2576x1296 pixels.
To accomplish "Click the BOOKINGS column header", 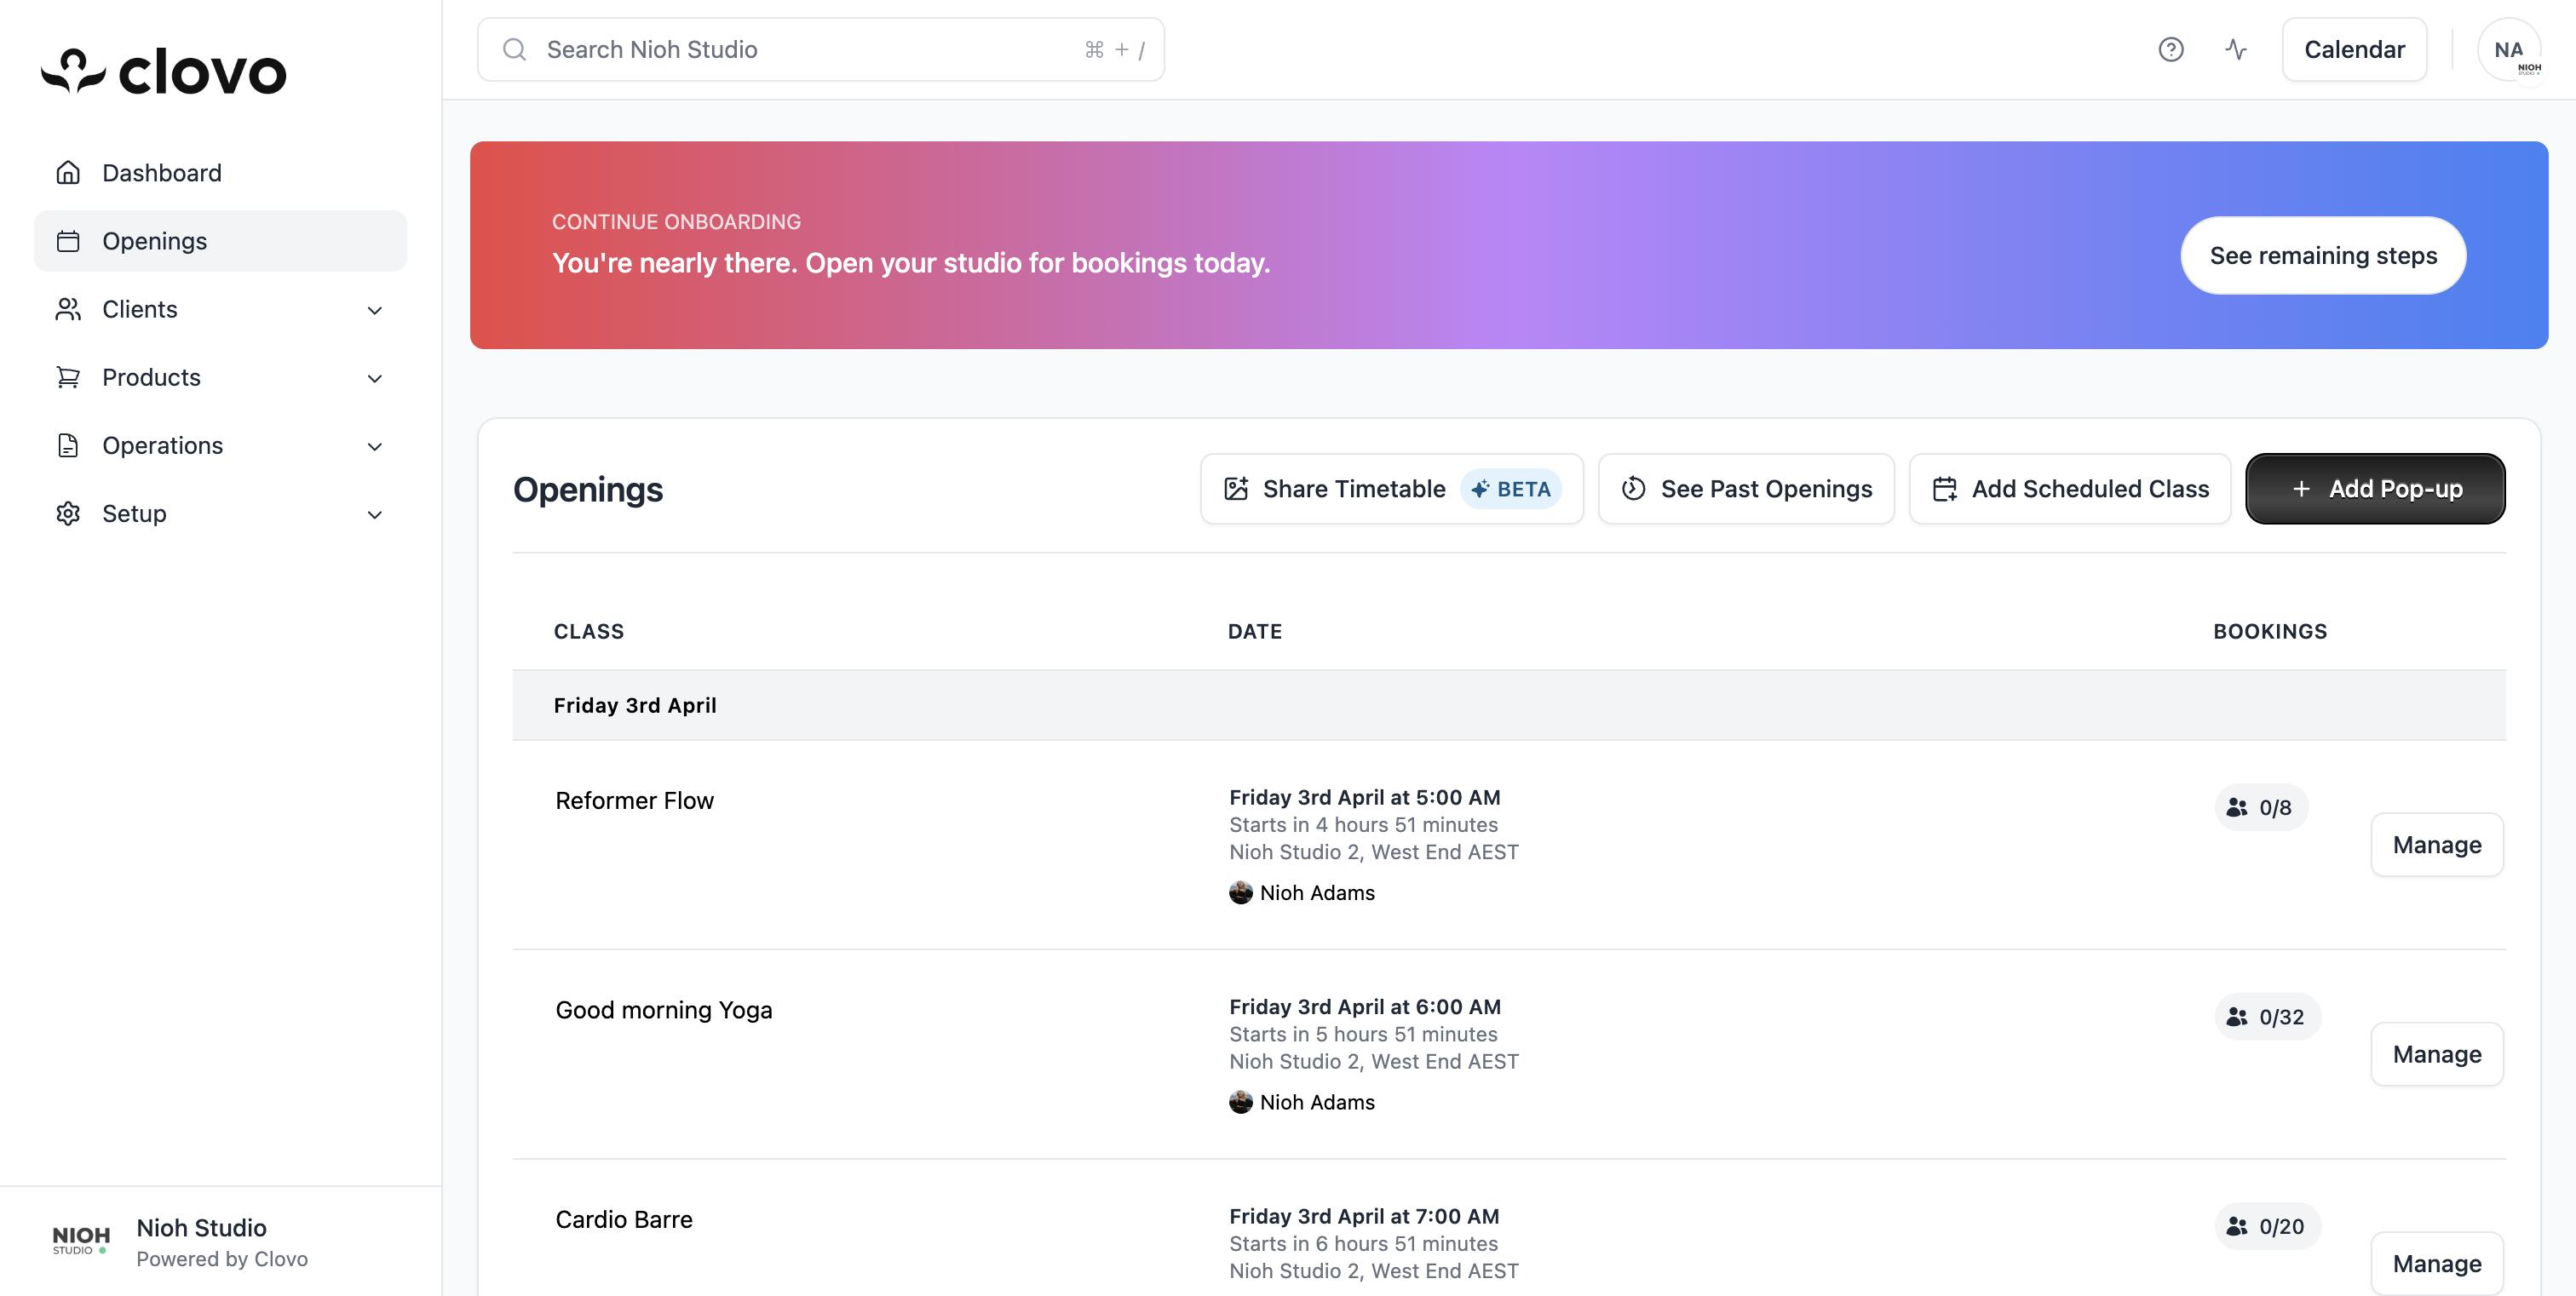I will pos(2270,632).
